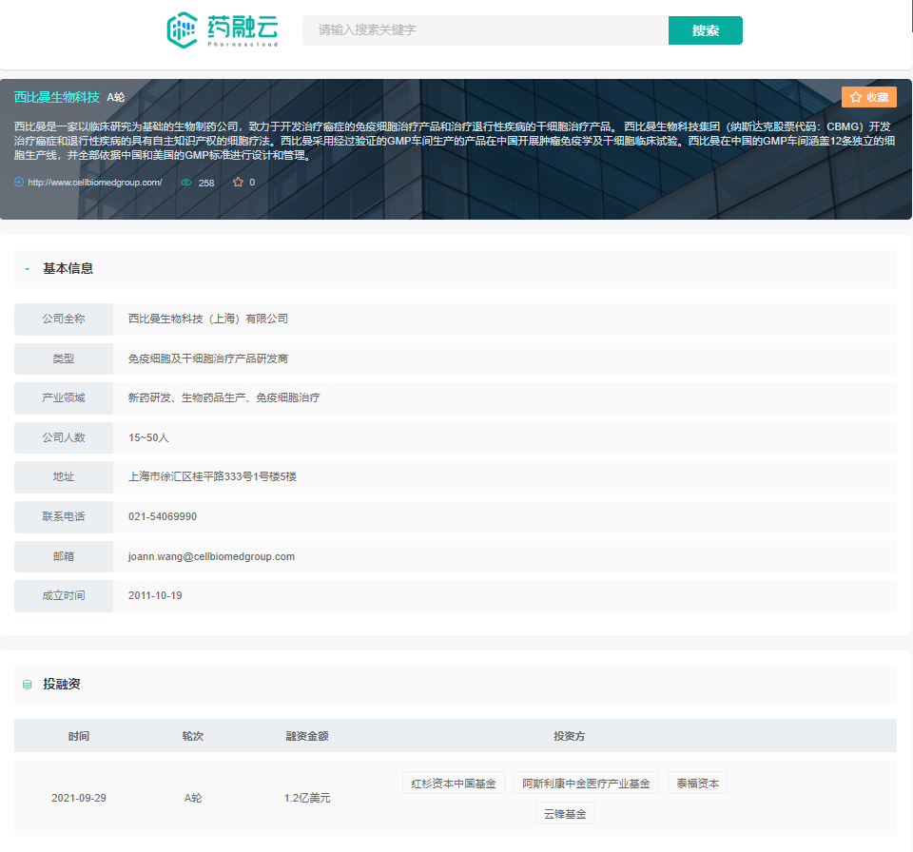Click the financing date 2021-09-29
The width and height of the screenshot is (913, 852).
[x=79, y=798]
